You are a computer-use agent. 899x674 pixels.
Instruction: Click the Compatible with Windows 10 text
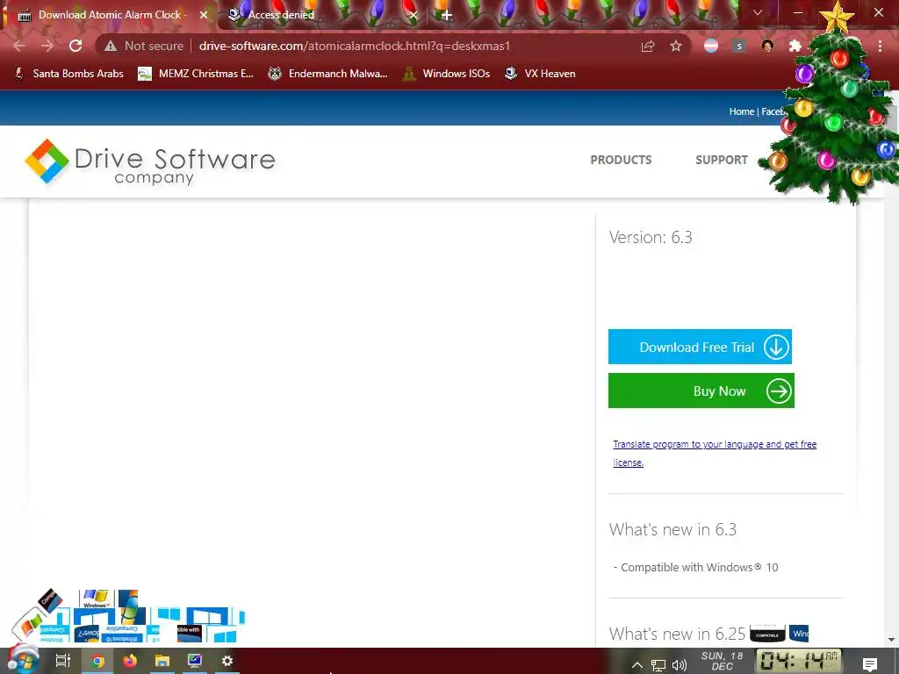pyautogui.click(x=696, y=568)
